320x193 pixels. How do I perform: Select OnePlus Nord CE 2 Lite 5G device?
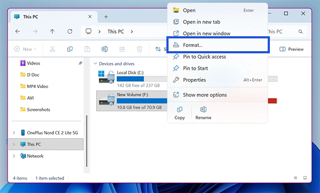(x=50, y=133)
